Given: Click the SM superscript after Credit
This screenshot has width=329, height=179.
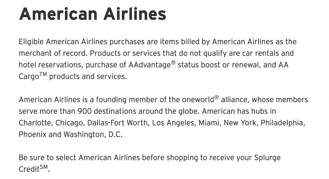Looking at the screenshot, I should click(x=44, y=167).
